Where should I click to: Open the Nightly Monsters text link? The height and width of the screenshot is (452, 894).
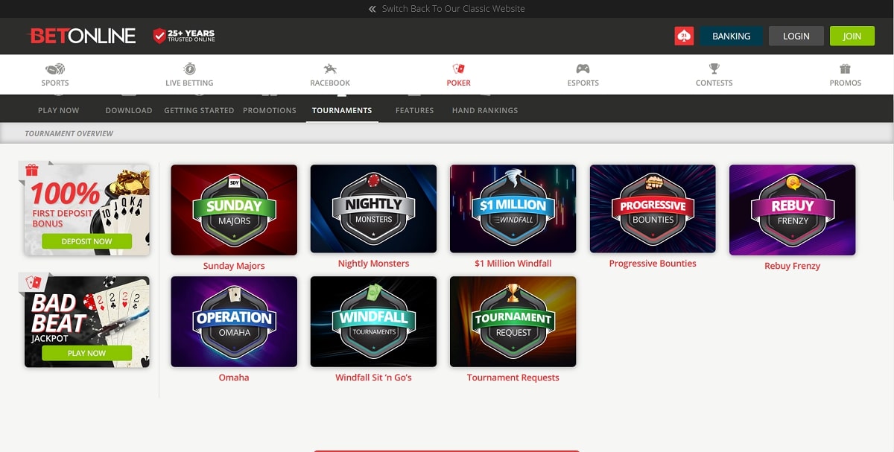tap(373, 264)
